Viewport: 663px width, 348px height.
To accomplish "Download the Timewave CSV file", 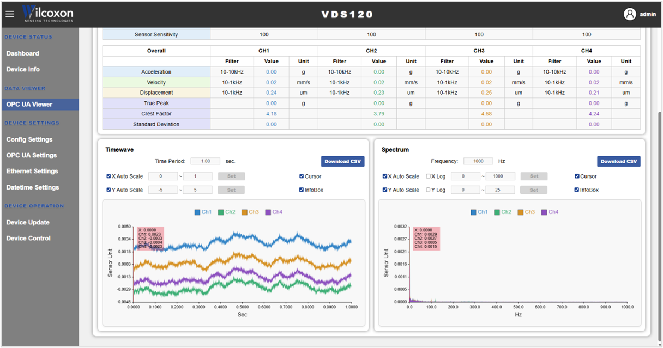I will [x=342, y=161].
